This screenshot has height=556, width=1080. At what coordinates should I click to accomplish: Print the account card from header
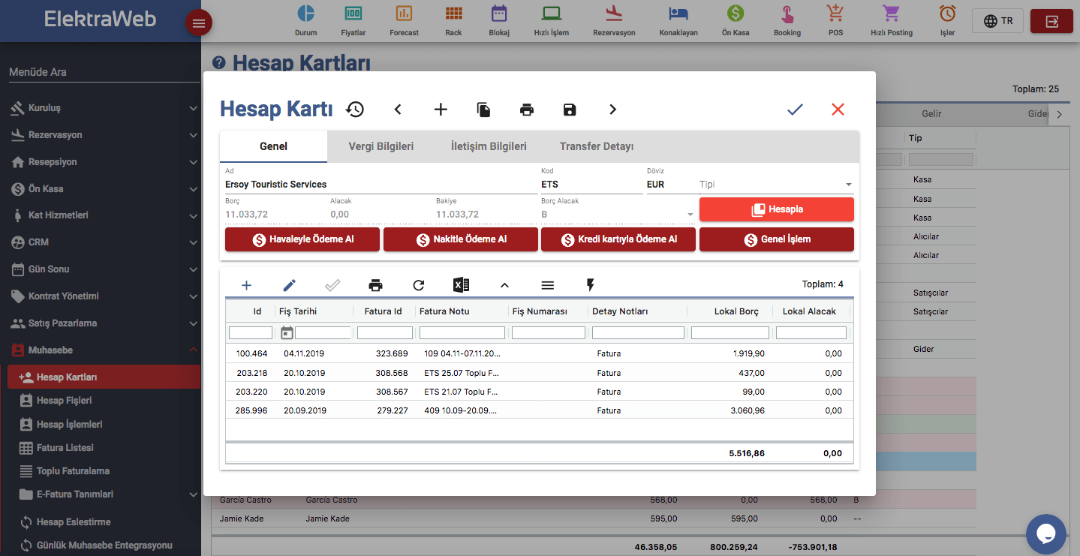[x=527, y=110]
